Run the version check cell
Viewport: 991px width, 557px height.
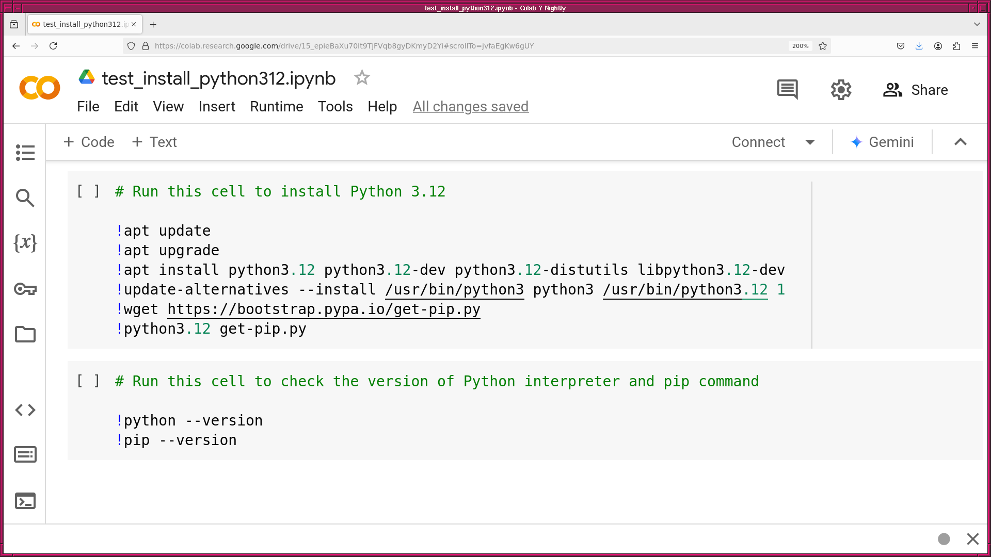tap(88, 381)
